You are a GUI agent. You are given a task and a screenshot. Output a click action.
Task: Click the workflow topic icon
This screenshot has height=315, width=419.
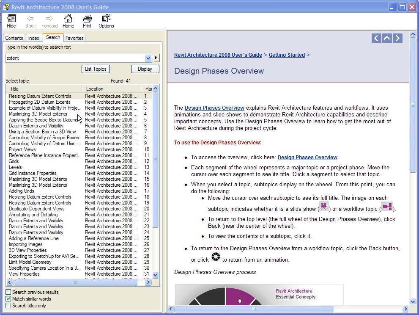point(387,207)
